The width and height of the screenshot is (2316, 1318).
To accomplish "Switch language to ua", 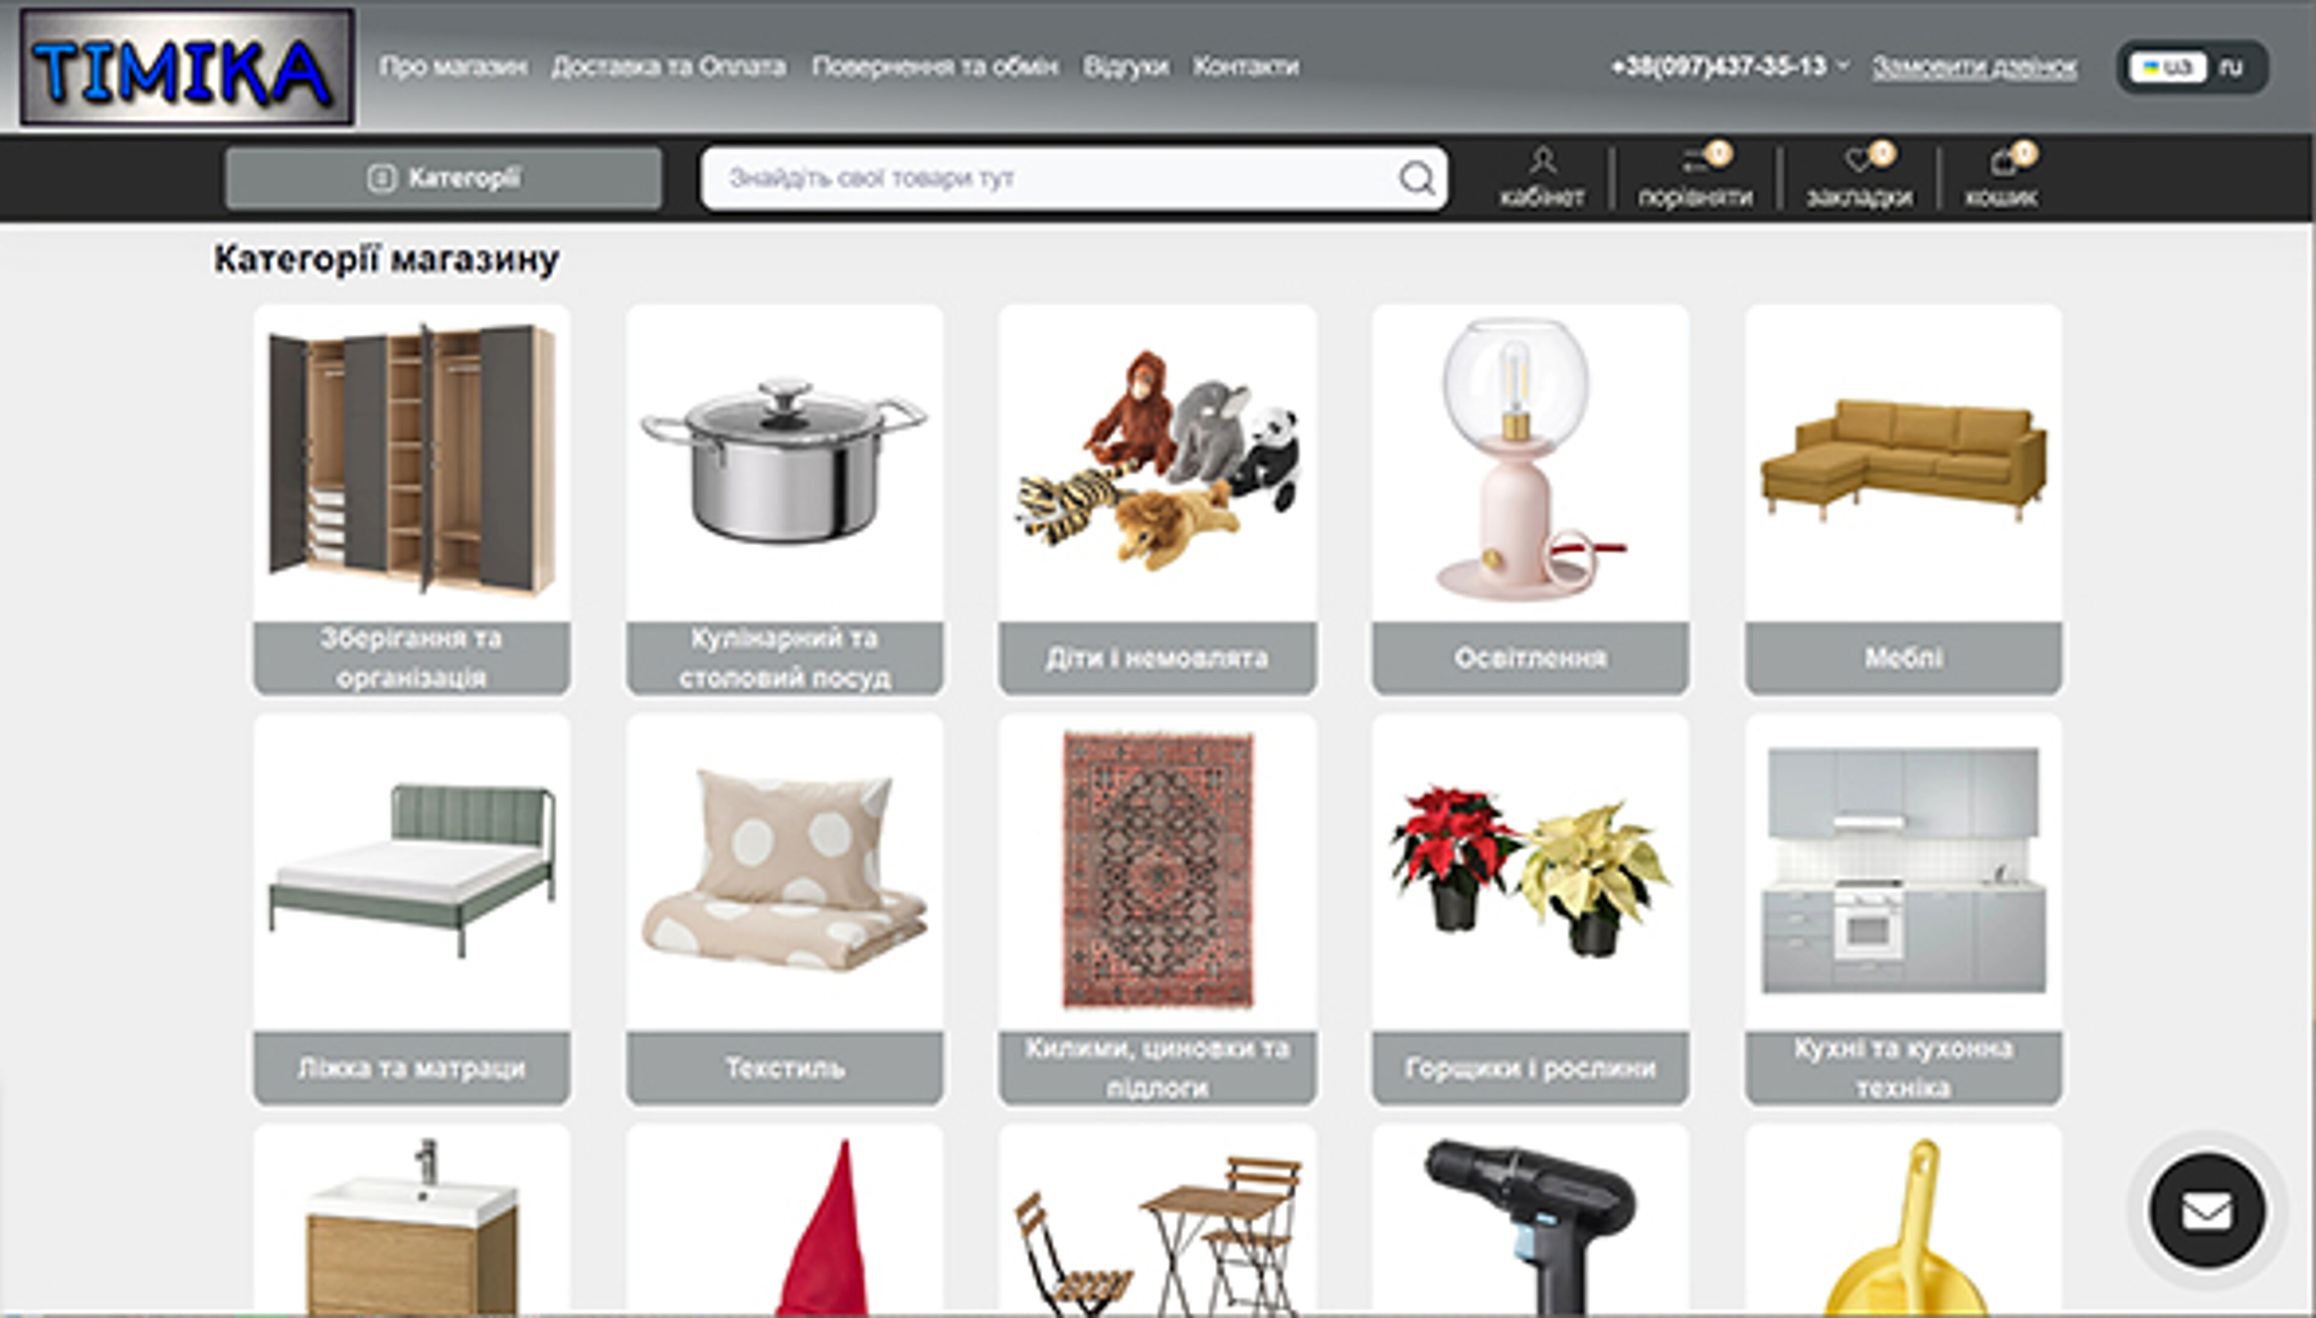I will [x=2168, y=67].
